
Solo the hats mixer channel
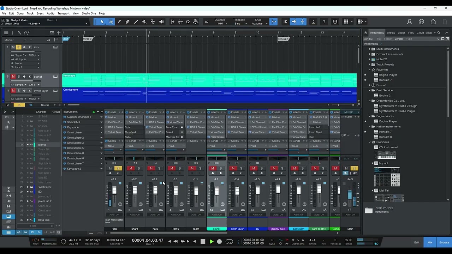coord(159,169)
